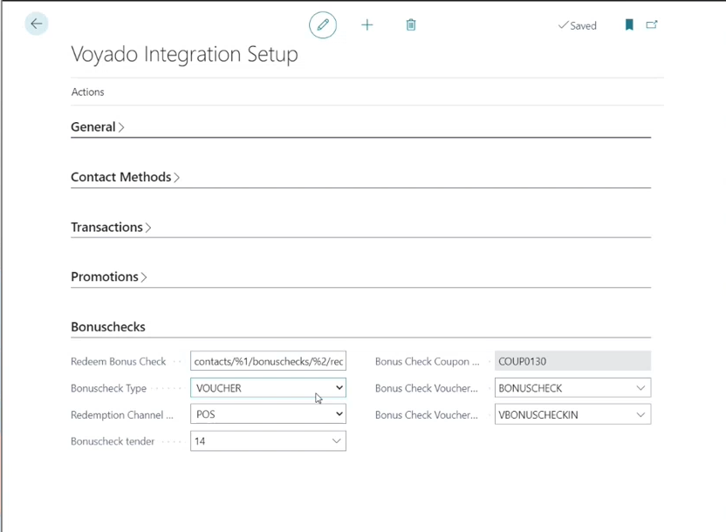Click the Redeem Bonus Check input field
This screenshot has width=726, height=532.
(x=268, y=361)
